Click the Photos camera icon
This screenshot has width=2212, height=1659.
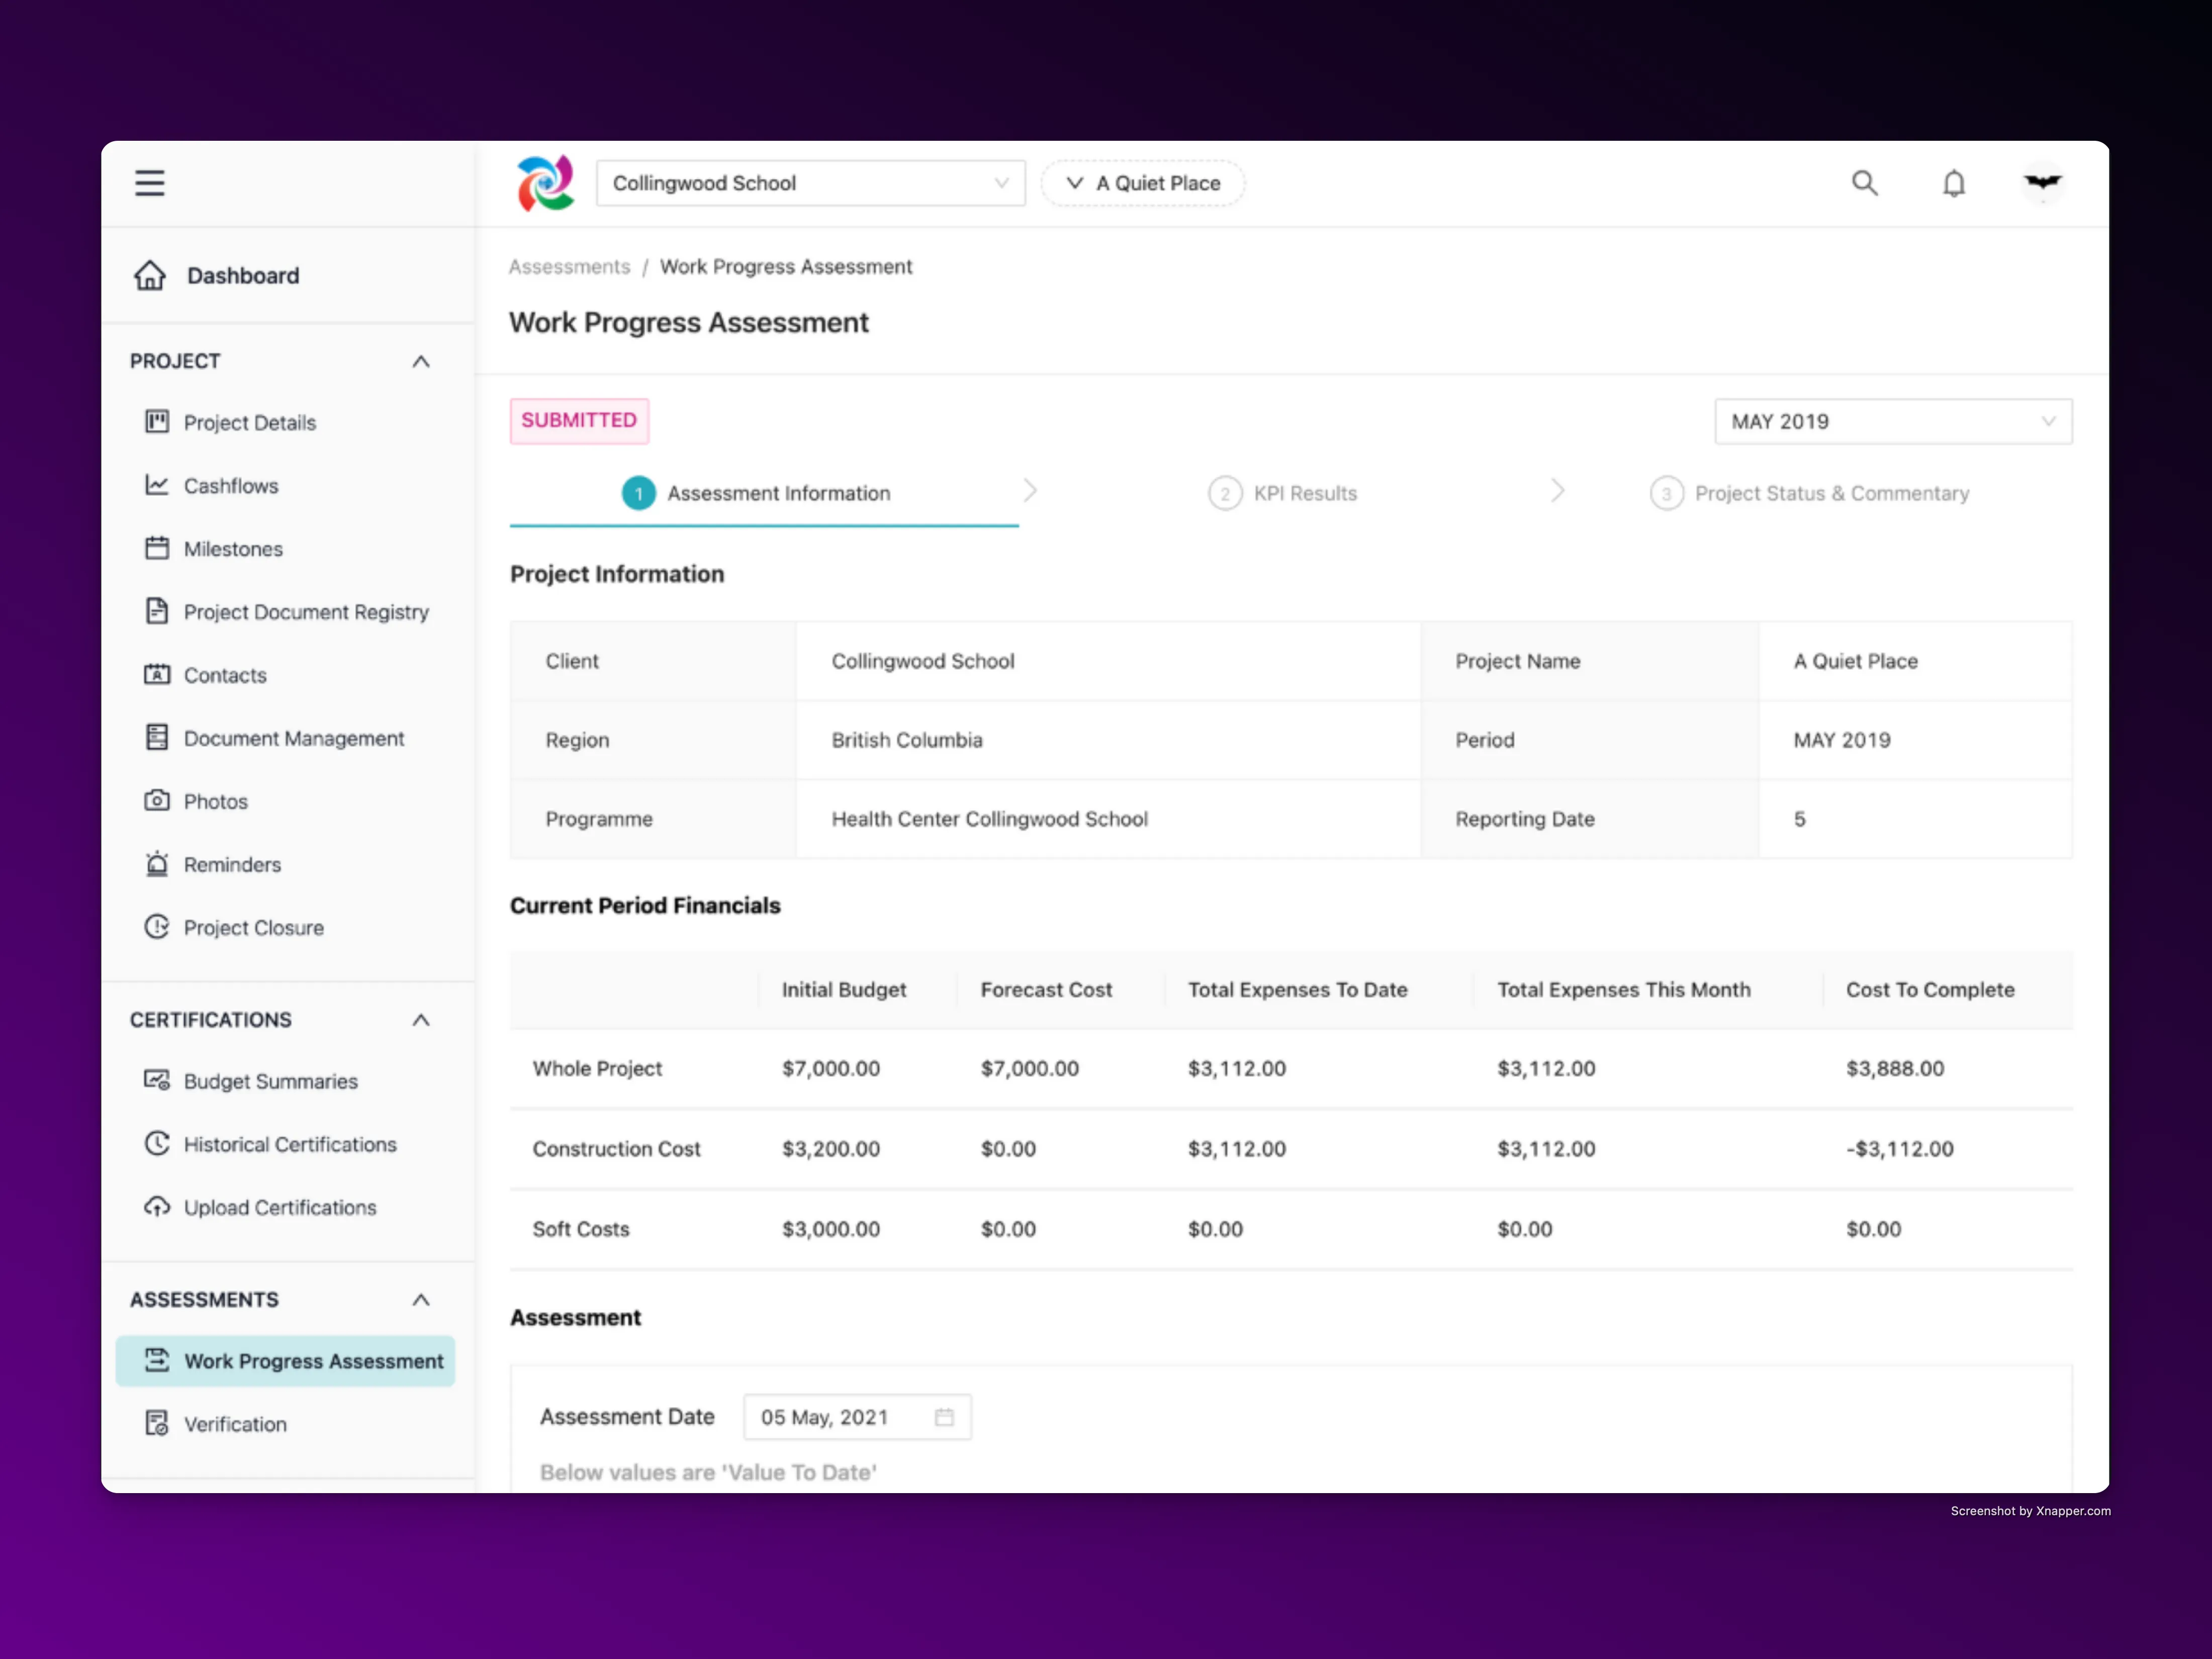point(158,801)
